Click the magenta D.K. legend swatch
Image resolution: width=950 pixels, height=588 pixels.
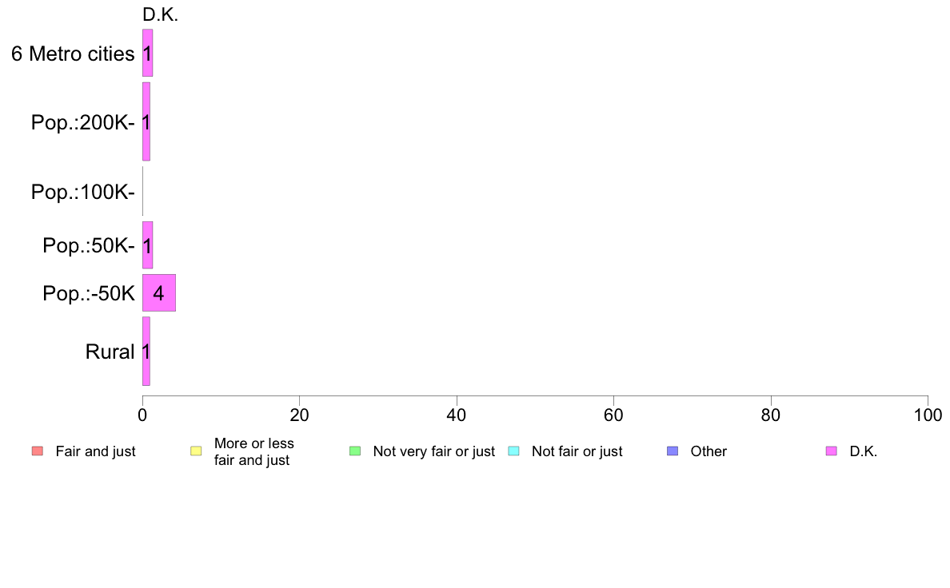[x=832, y=451]
